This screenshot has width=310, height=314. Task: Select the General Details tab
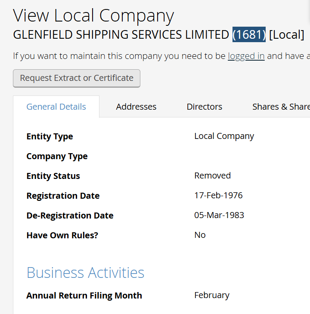56,107
